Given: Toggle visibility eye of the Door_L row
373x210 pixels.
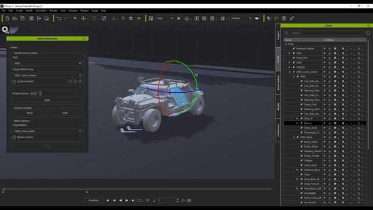Looking at the screenshot, I should click(x=325, y=123).
